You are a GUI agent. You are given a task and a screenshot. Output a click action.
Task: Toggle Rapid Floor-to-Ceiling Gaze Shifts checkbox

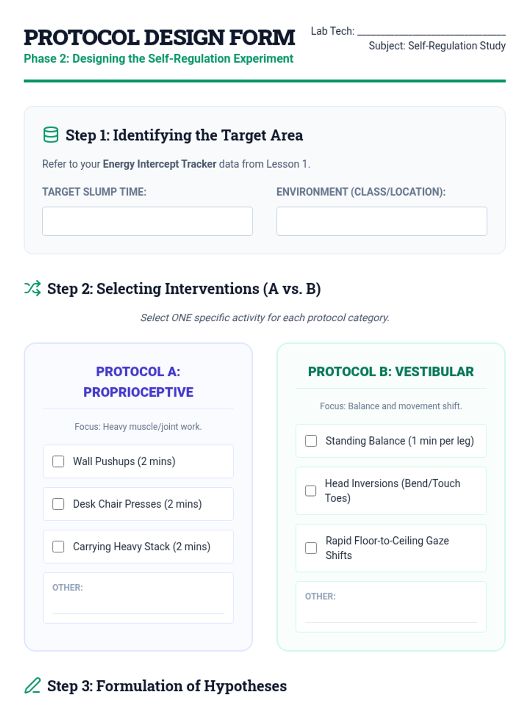coord(311,548)
